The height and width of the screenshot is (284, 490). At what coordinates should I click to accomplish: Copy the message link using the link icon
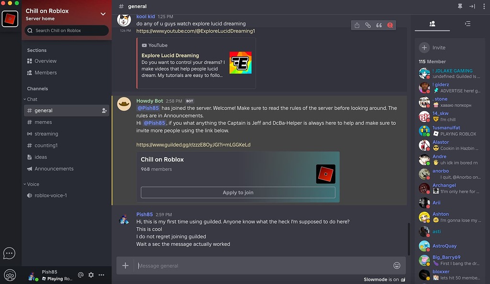tap(368, 25)
